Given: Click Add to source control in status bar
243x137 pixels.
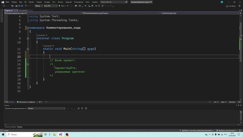Looking at the screenshot, I should (197, 131).
